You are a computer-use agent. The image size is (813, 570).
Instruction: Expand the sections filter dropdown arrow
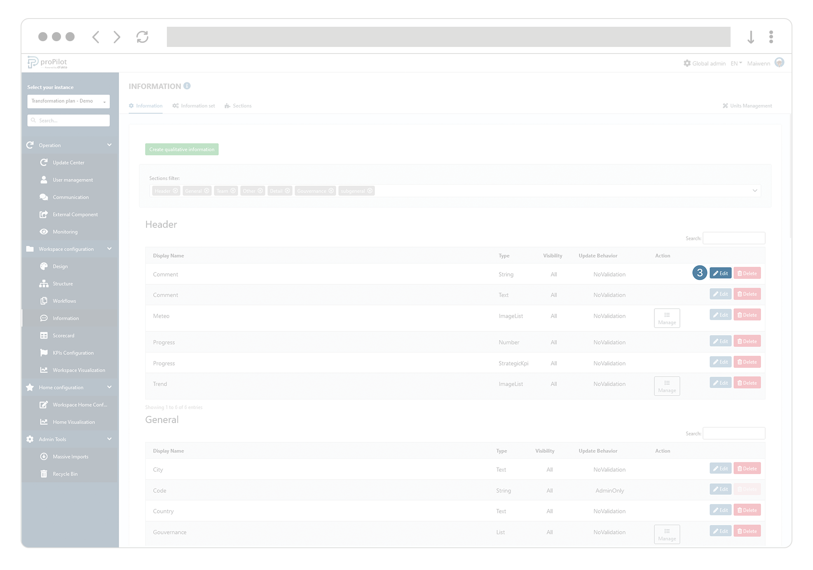click(x=754, y=191)
